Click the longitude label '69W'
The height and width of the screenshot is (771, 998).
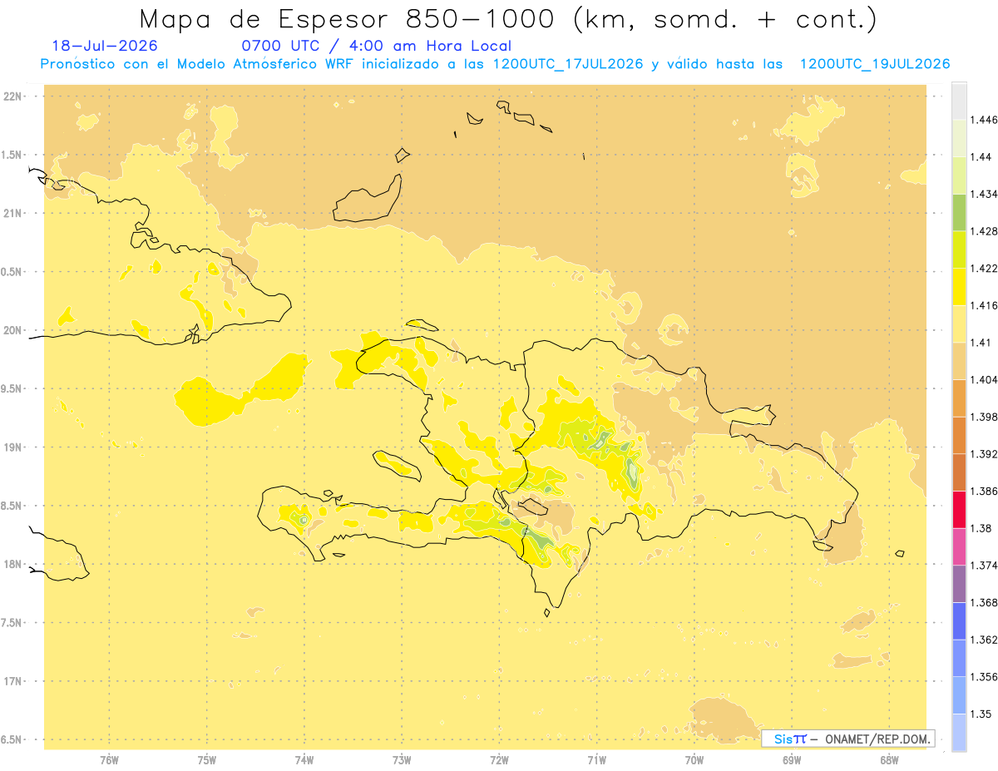[792, 760]
